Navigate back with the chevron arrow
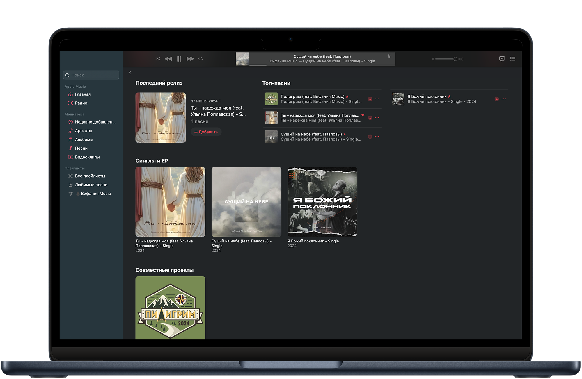Viewport: 582px width, 379px height. (130, 73)
